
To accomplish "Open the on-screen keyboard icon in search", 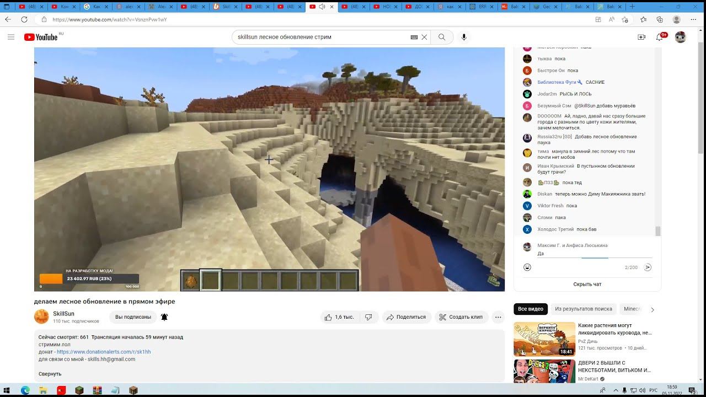I will click(x=414, y=37).
